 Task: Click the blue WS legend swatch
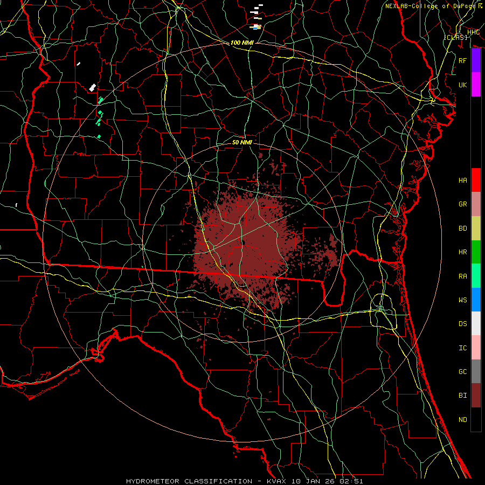click(476, 300)
